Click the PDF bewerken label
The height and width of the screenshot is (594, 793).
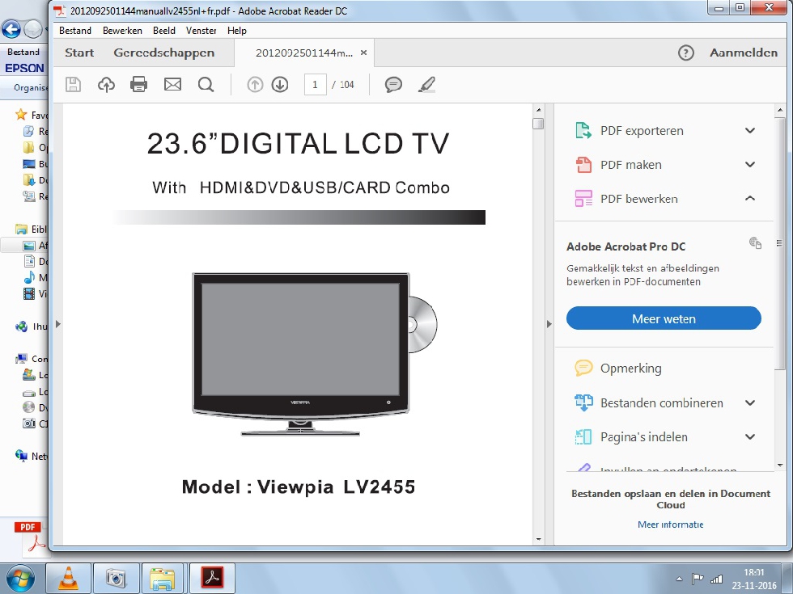click(x=638, y=199)
